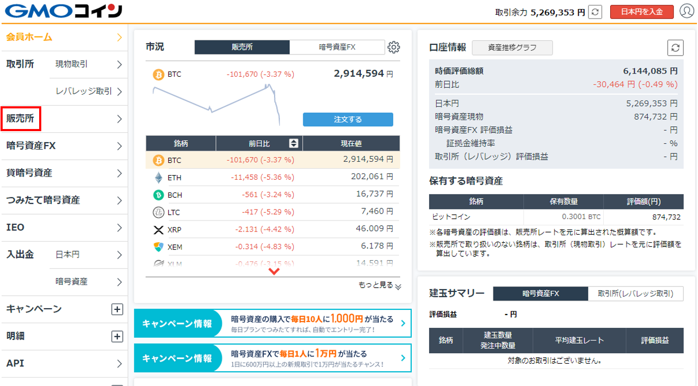The width and height of the screenshot is (698, 386).
Task: Click the 暗号資産現物 value 874,732 円
Action: 656,117
